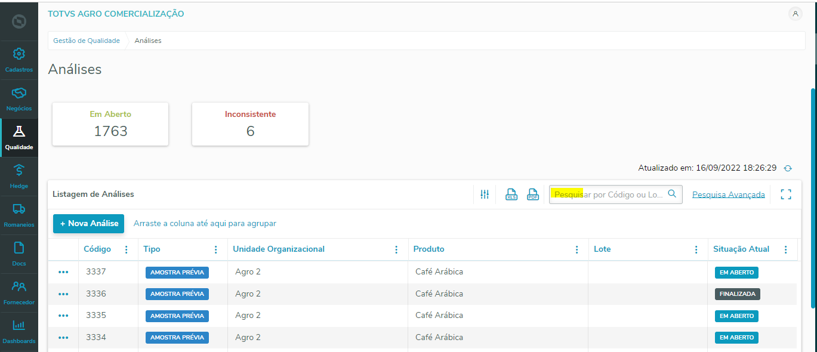Export list to PDF
Image resolution: width=817 pixels, height=352 pixels.
tap(533, 194)
